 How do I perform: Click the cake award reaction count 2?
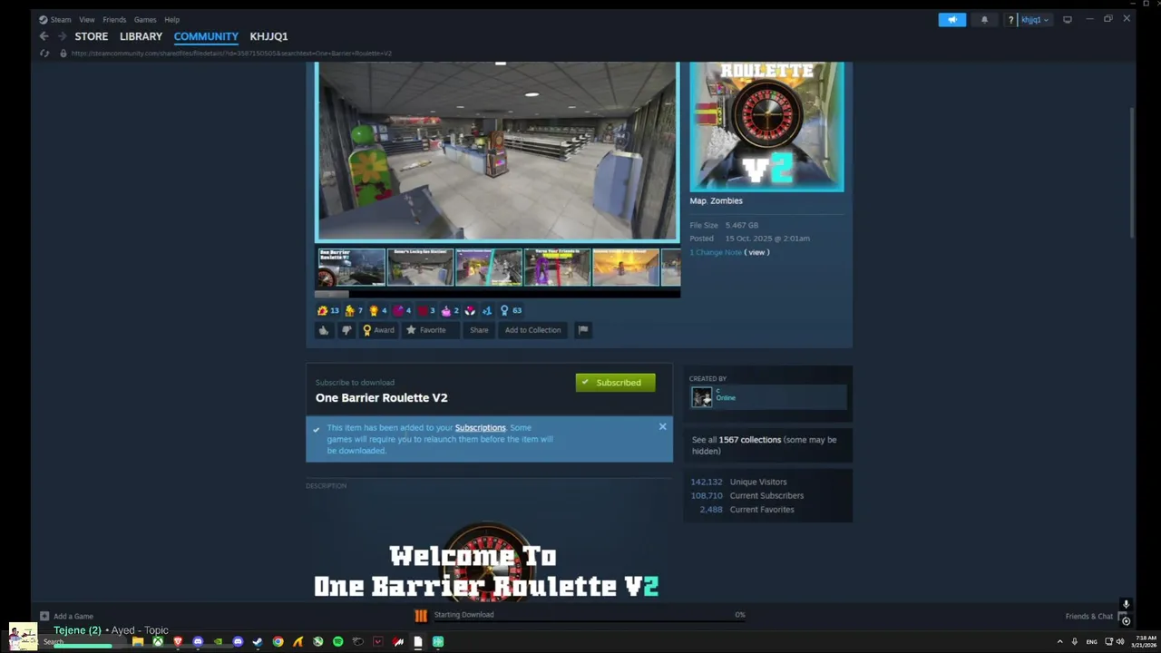pos(450,310)
